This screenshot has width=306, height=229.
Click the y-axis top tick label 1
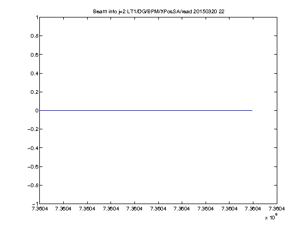[x=37, y=17]
